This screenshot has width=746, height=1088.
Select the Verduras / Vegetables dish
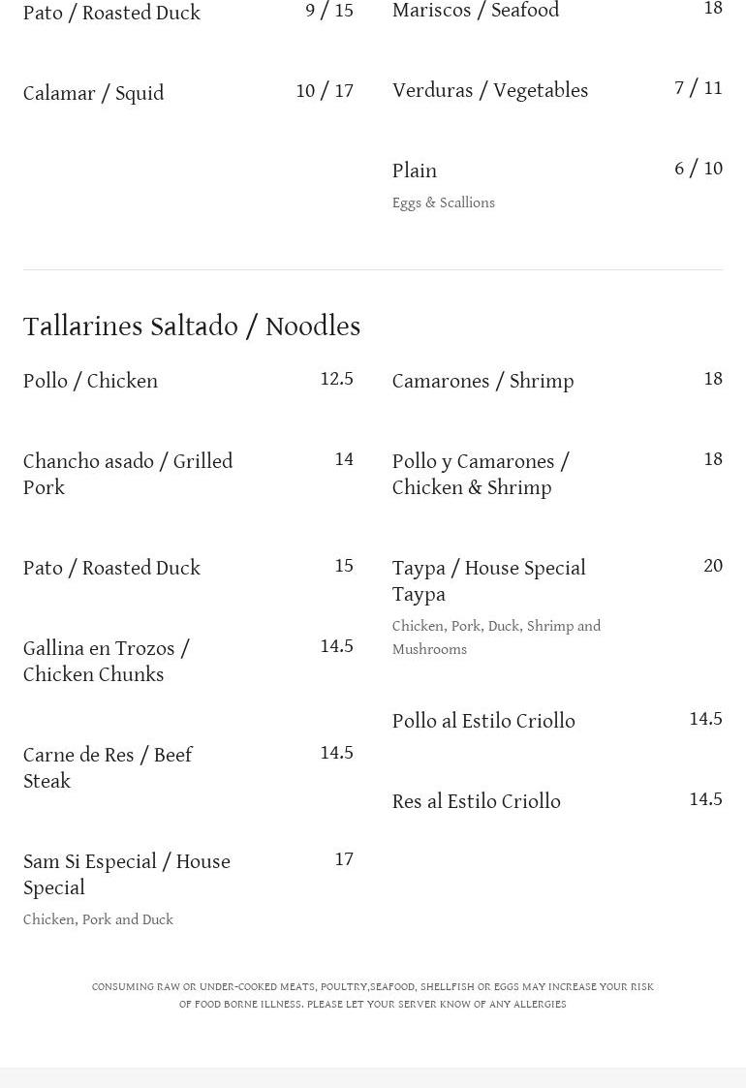(x=490, y=90)
